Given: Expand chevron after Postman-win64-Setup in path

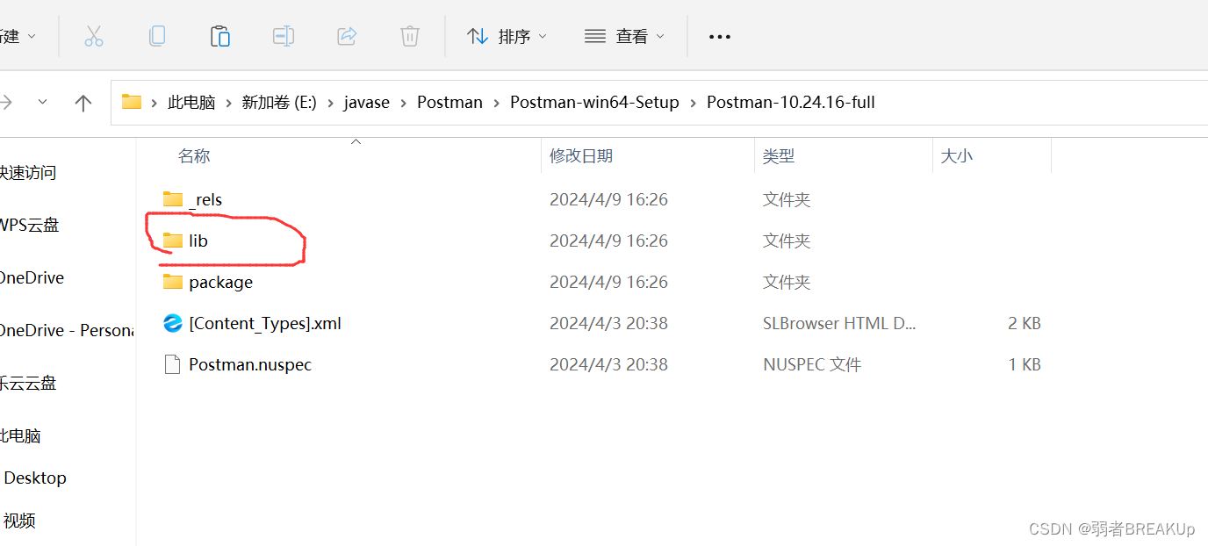Looking at the screenshot, I should [693, 103].
